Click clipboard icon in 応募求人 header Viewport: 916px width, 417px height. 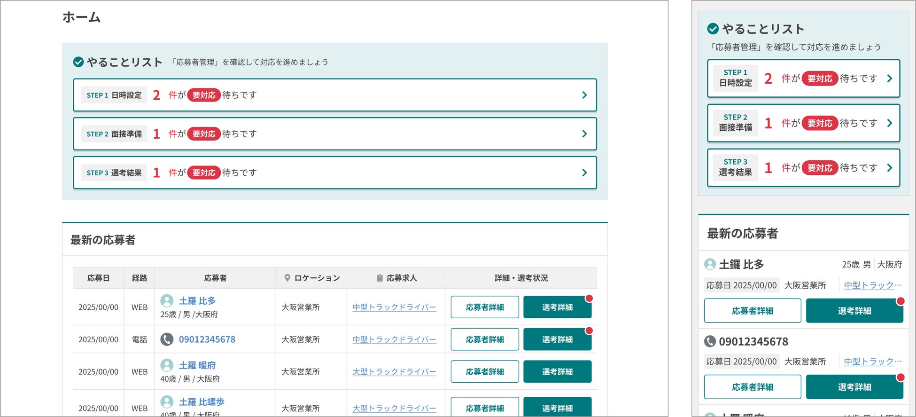pos(379,278)
